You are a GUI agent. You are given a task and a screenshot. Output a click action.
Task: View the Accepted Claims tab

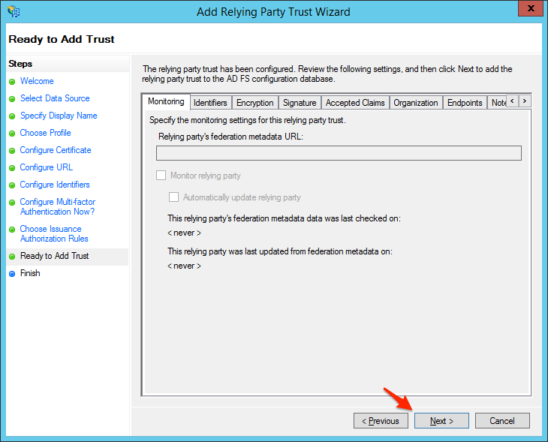point(355,103)
